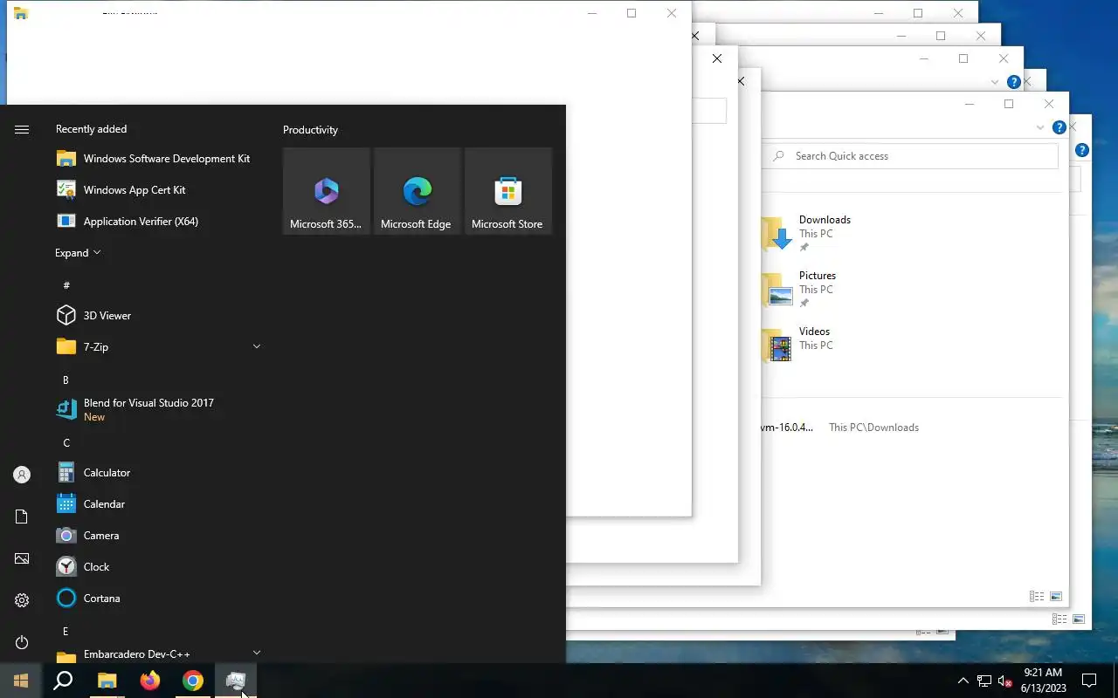Open Calculator app
This screenshot has width=1118, height=698.
click(x=157, y=473)
